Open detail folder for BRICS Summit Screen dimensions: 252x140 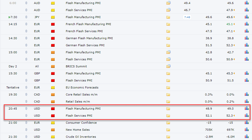click(168, 66)
